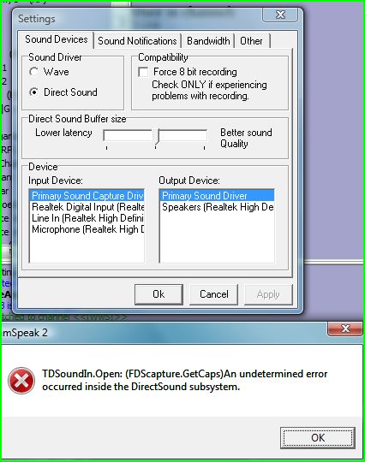Screen dimensions: 365x462
Task: Open the Bandwidth tab
Action: point(208,41)
